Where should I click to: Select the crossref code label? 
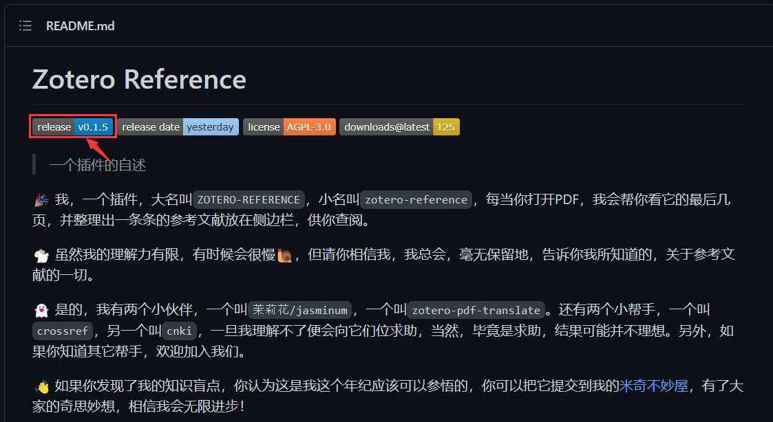point(63,331)
